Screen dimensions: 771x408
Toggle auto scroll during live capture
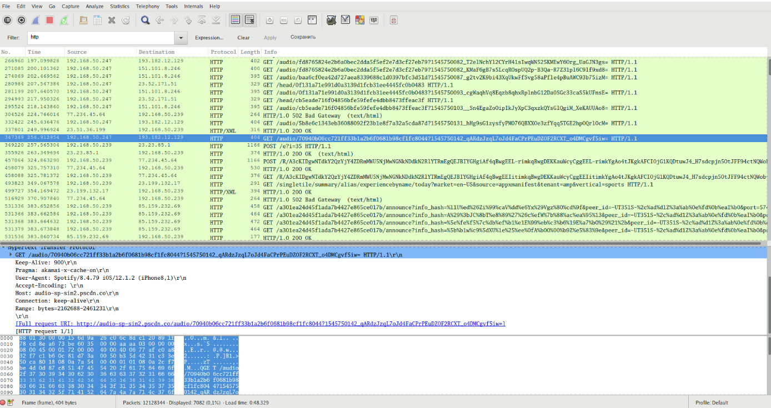[249, 20]
